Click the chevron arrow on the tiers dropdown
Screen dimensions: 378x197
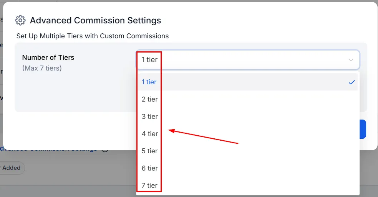pyautogui.click(x=351, y=60)
